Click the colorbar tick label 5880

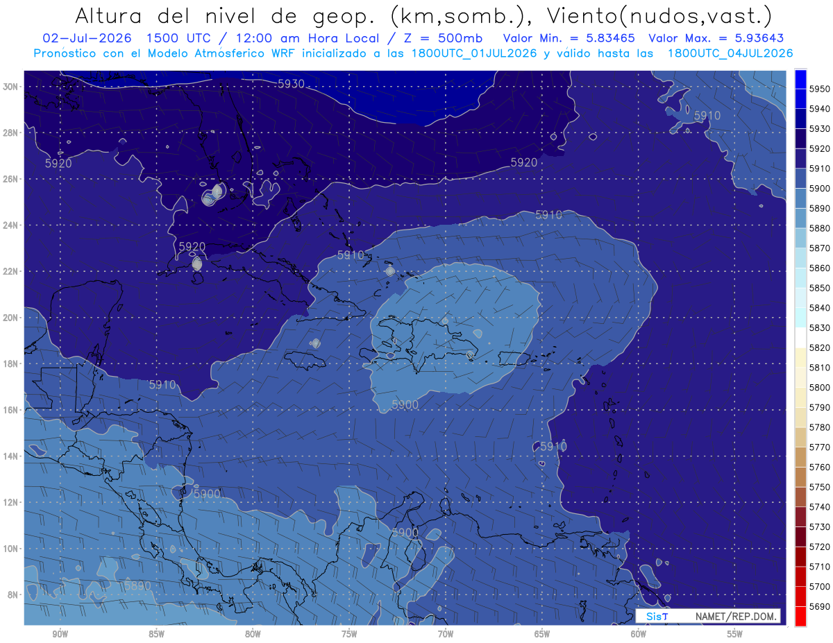point(820,228)
